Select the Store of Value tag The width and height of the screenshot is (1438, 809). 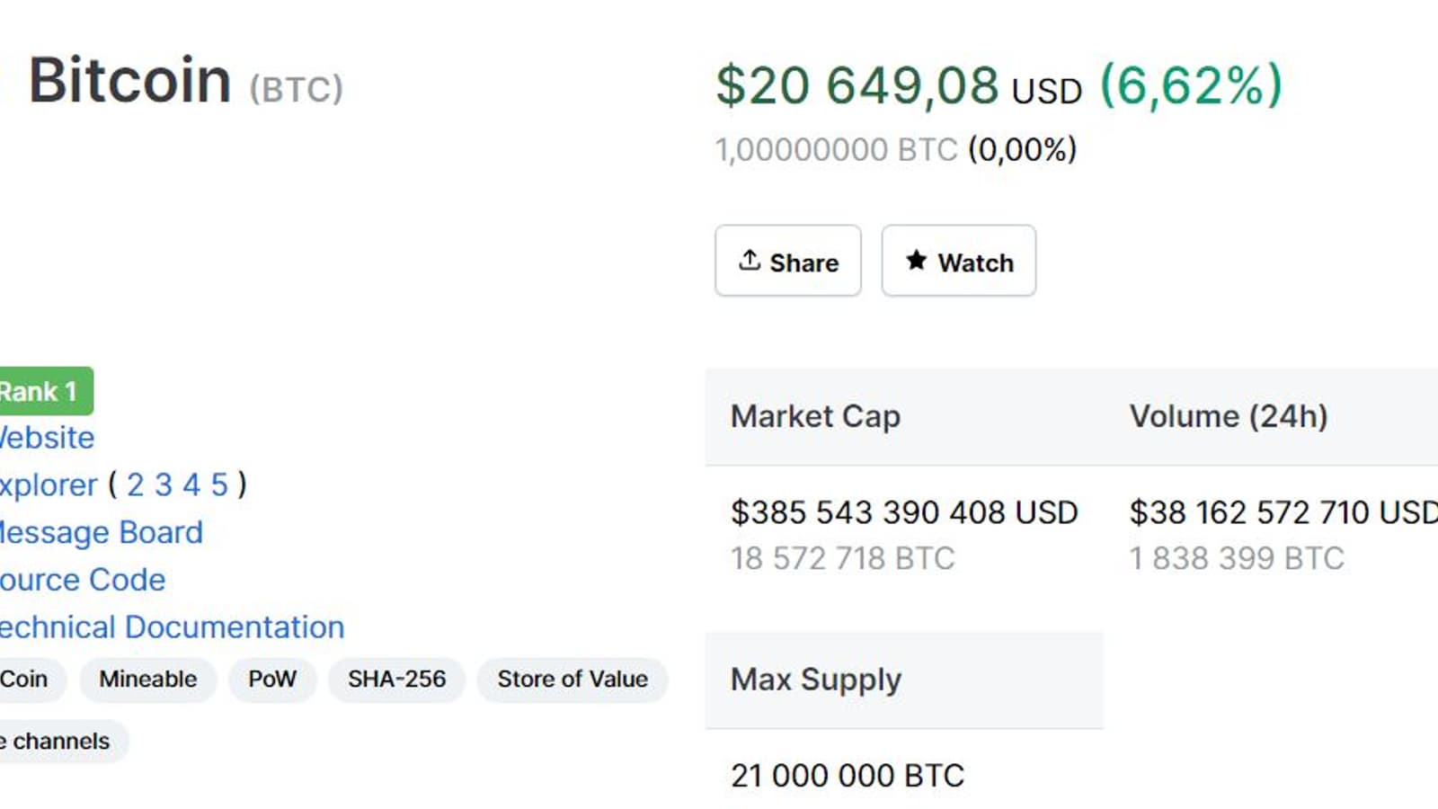click(573, 680)
